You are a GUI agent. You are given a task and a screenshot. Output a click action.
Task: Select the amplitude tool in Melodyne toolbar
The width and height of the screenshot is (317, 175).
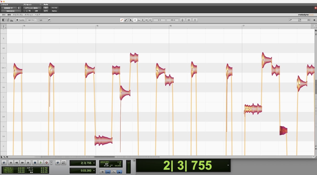tap(143, 20)
